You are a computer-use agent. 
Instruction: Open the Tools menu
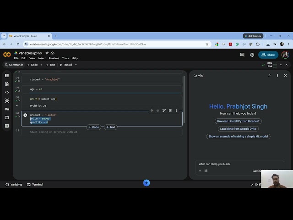(x=65, y=58)
